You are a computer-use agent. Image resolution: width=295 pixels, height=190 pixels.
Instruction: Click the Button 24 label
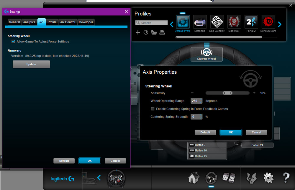pyautogui.click(x=257, y=145)
